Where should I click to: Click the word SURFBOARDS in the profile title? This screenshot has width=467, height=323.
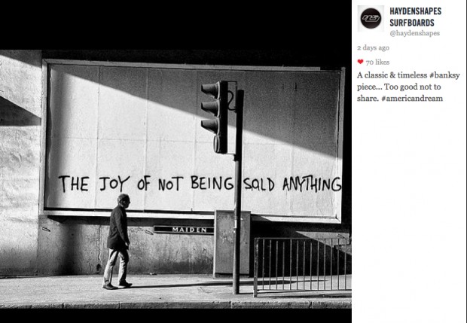pyautogui.click(x=412, y=23)
